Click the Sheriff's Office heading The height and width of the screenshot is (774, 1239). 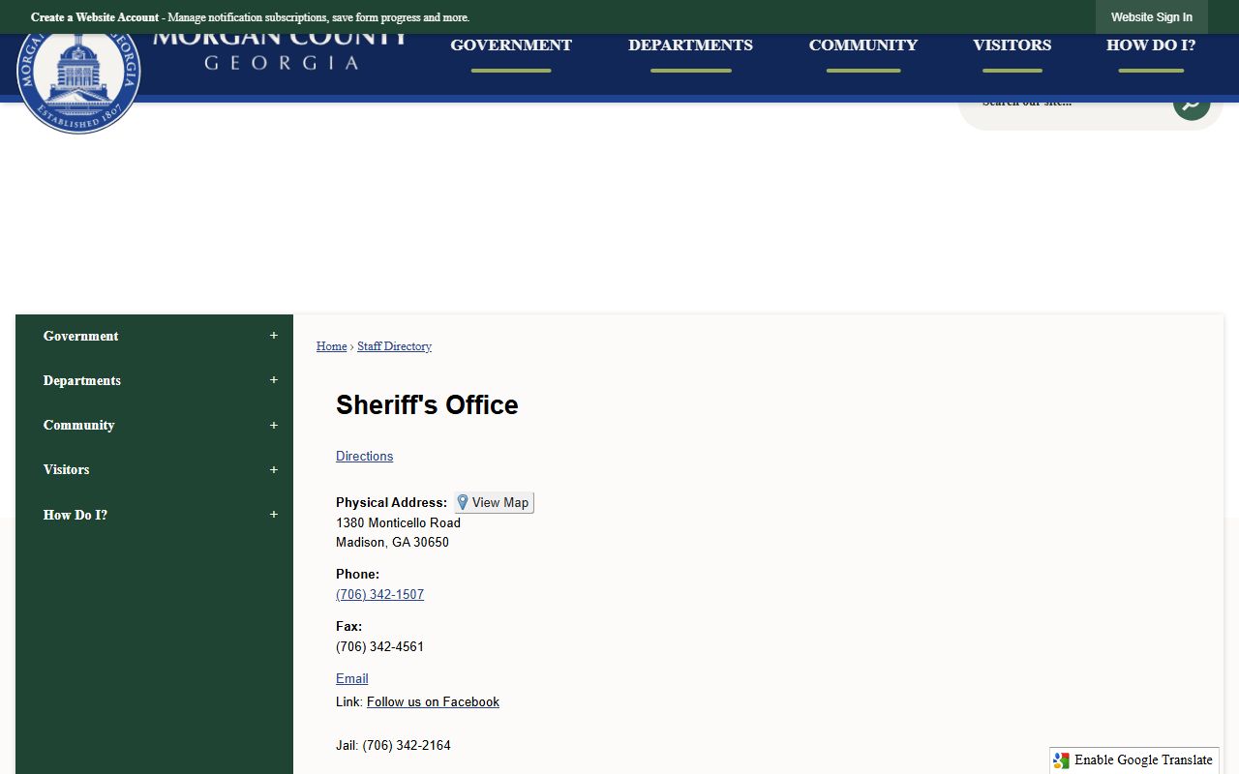(427, 404)
